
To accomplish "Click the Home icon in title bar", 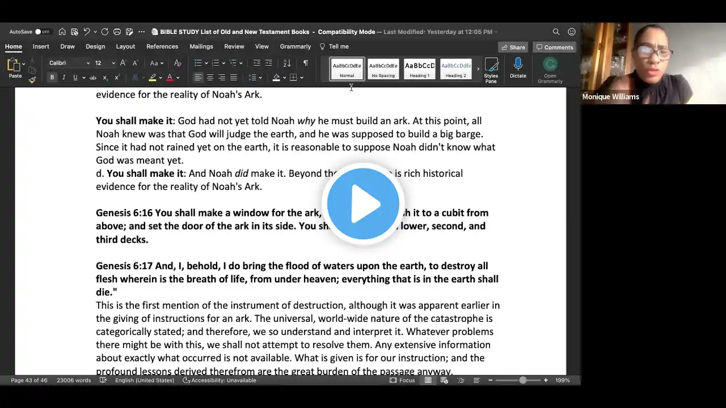I will 62,32.
